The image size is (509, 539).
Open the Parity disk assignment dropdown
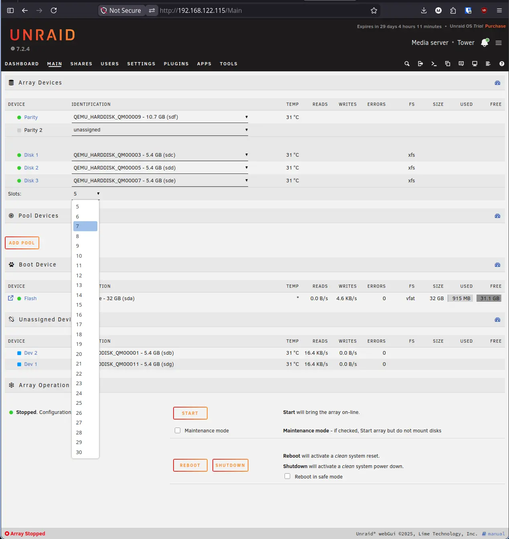[x=160, y=117]
